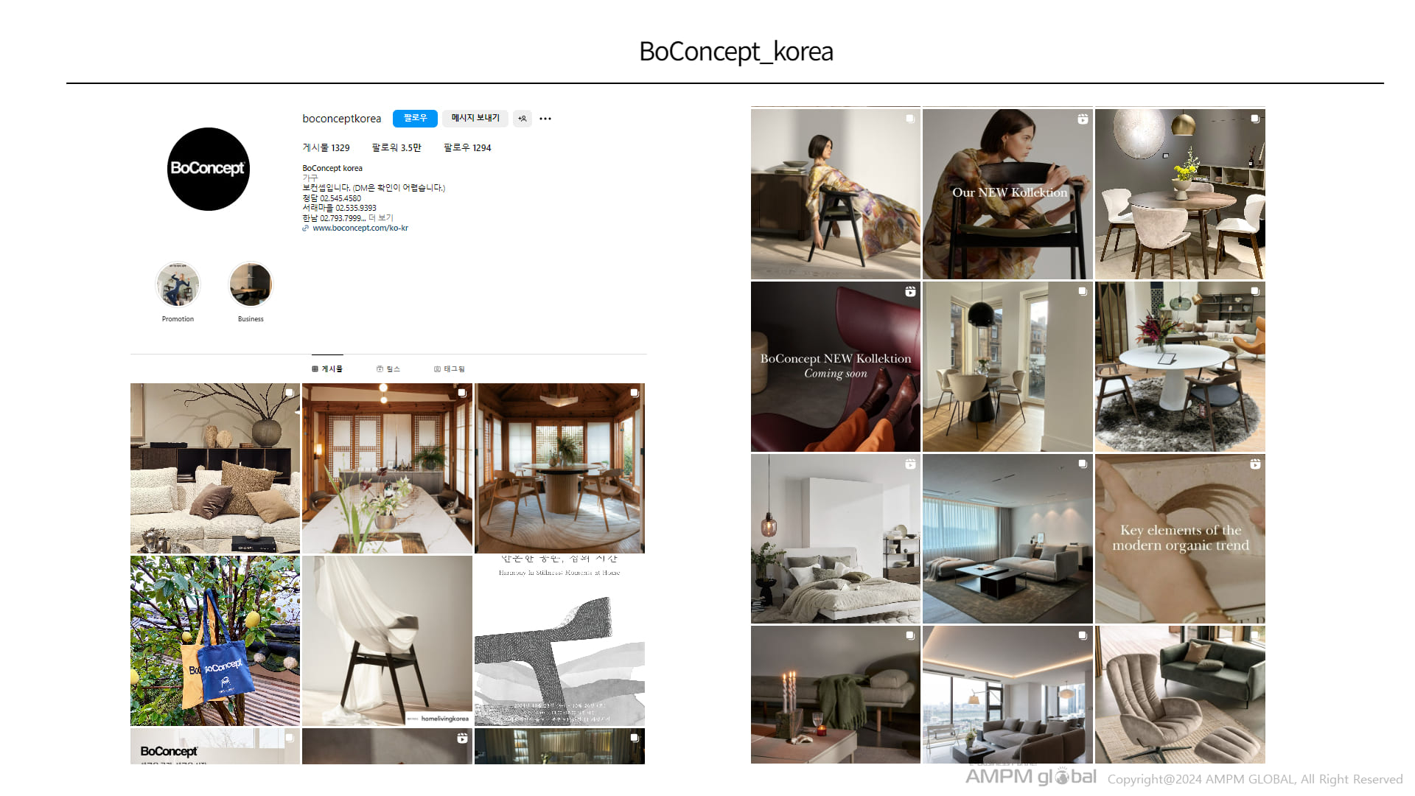Open Key elements of modern organic trend reel

click(x=1180, y=539)
